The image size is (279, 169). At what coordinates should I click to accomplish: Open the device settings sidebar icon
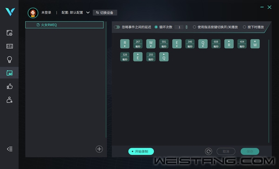coord(9,33)
